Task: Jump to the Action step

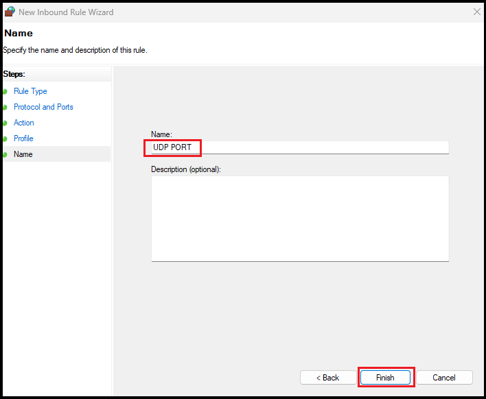Action: tap(23, 123)
